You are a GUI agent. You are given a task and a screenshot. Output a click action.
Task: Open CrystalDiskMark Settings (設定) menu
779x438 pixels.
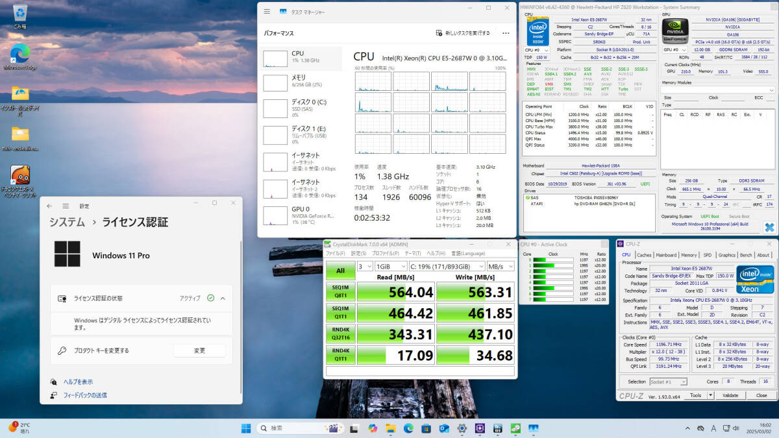click(x=359, y=253)
